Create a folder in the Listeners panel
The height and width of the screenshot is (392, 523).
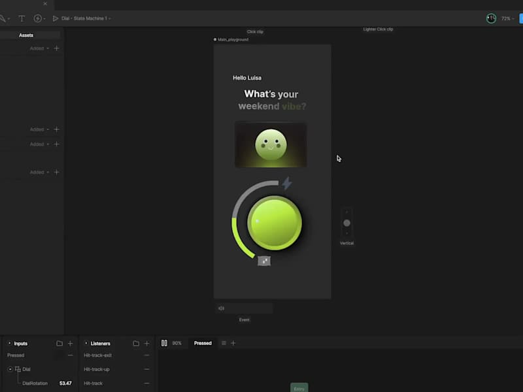coord(136,344)
